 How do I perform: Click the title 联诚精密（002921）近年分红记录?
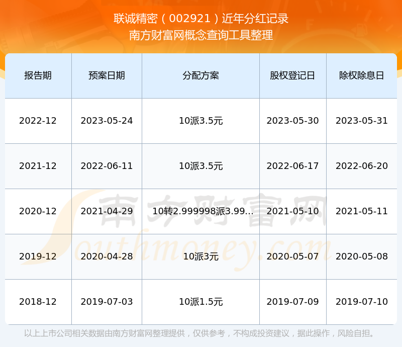tap(201, 19)
